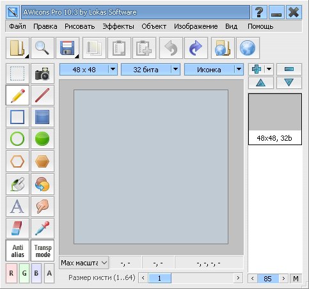Screen dimensions: 309x289
Task: Click the open folder toolbar icon
Action: click(x=17, y=48)
